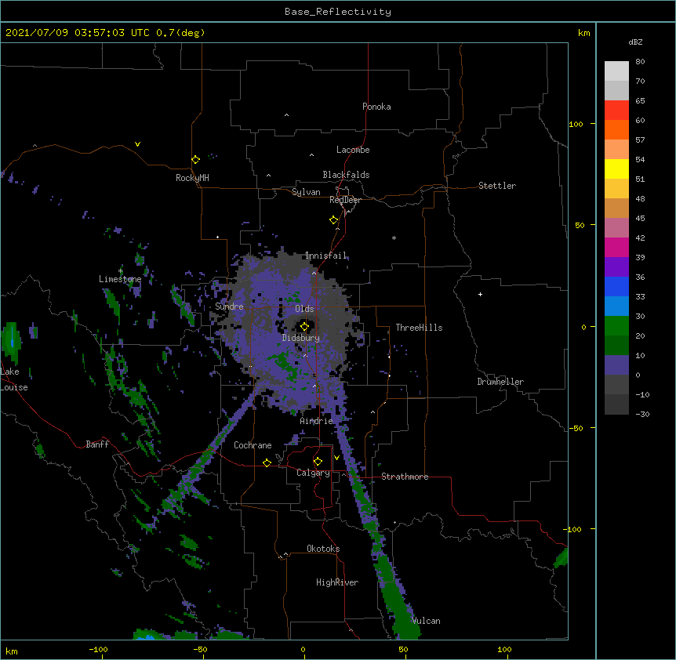Click the Olds city label
The image size is (676, 660).
304,309
